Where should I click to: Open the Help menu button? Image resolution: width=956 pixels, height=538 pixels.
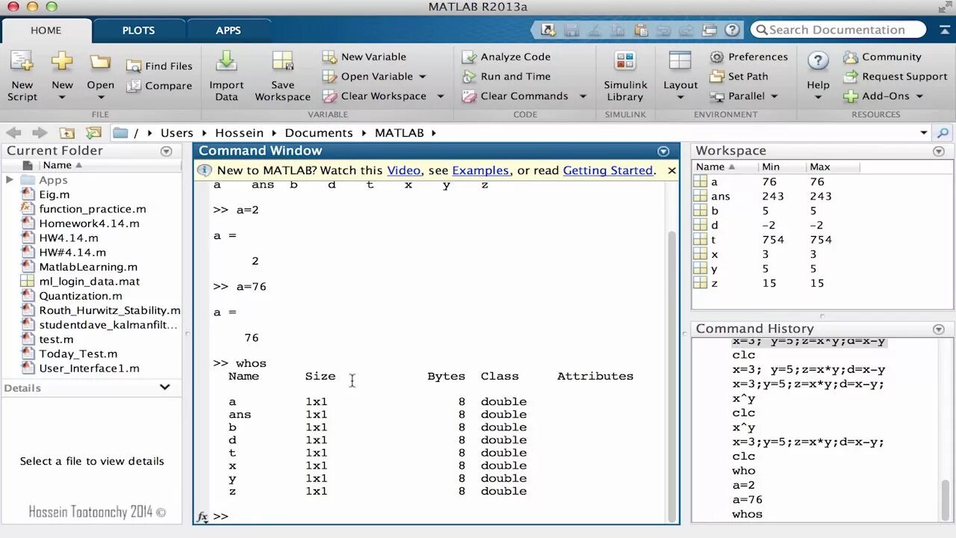[818, 75]
